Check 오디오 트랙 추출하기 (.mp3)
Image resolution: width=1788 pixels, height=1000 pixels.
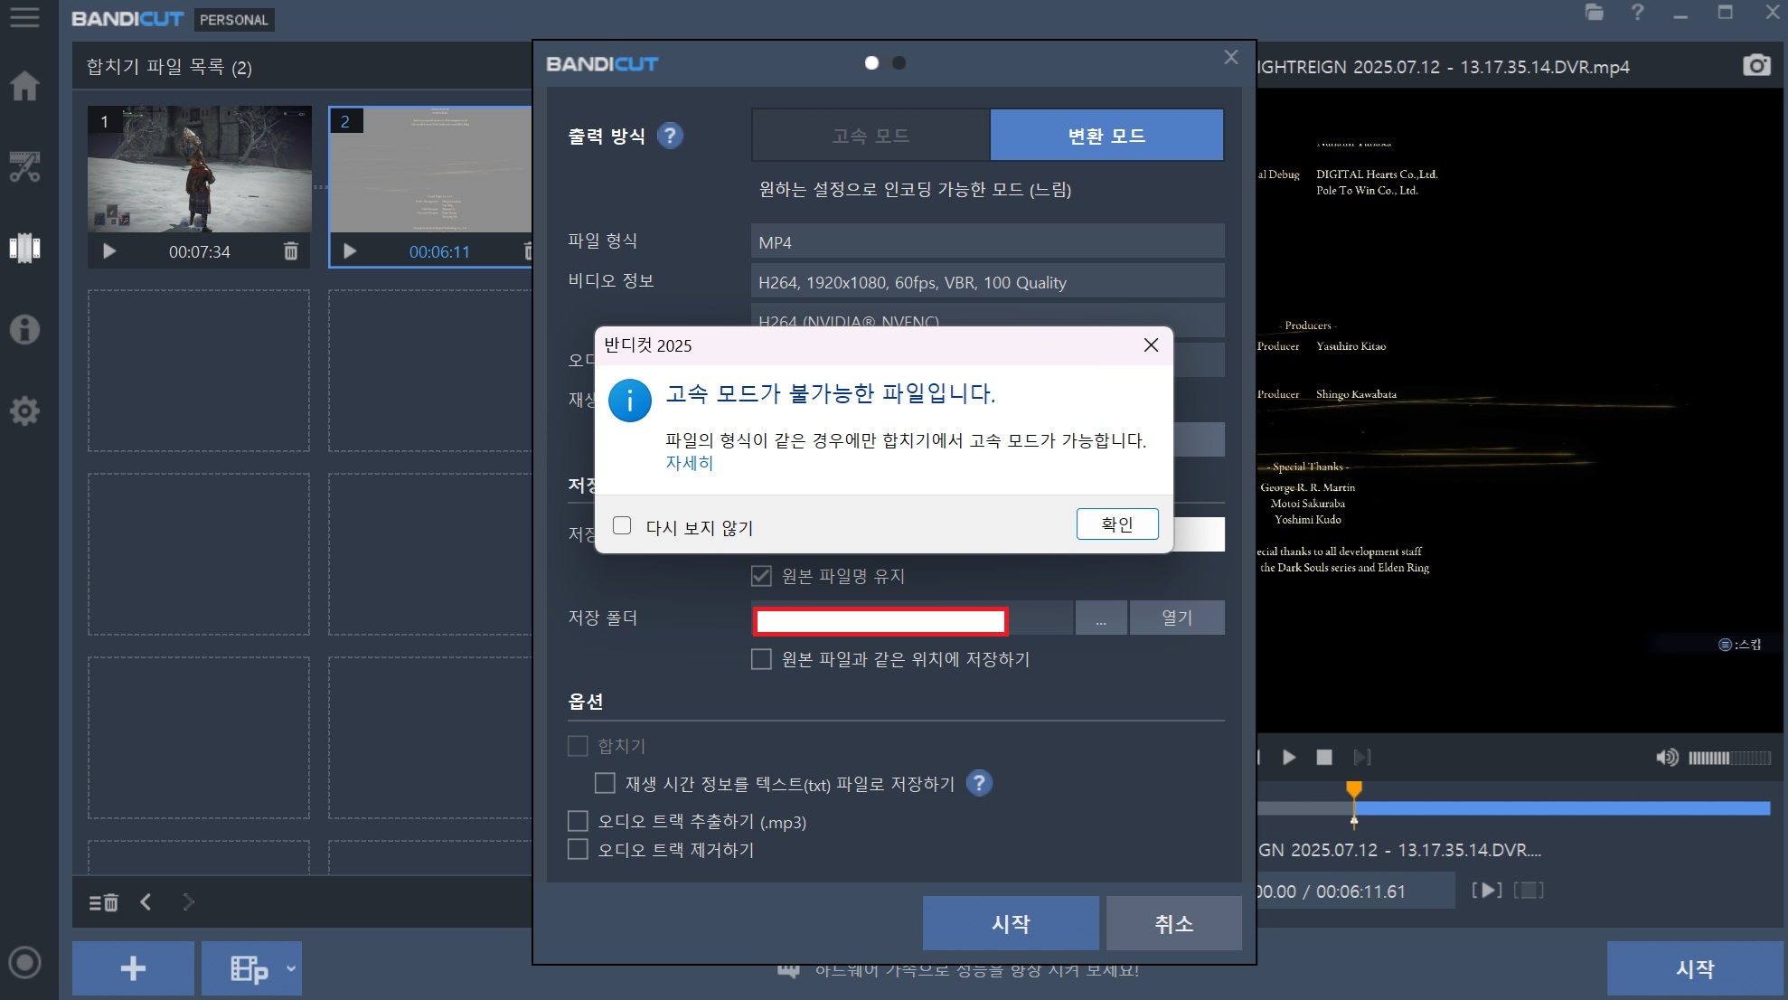578,821
